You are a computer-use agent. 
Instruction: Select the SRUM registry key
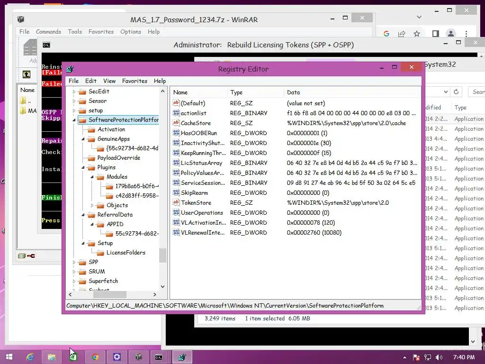[x=97, y=271]
